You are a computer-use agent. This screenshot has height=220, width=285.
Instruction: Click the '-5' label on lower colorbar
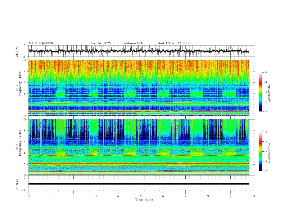[266, 151]
